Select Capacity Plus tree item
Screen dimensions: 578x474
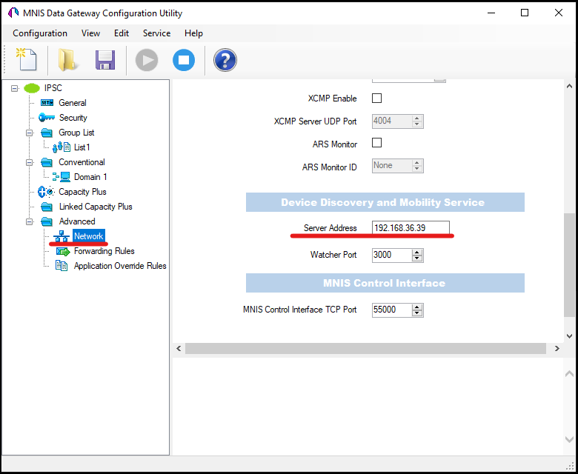82,192
